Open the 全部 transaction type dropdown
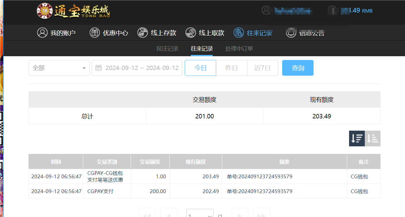405x217 pixels. tap(59, 68)
